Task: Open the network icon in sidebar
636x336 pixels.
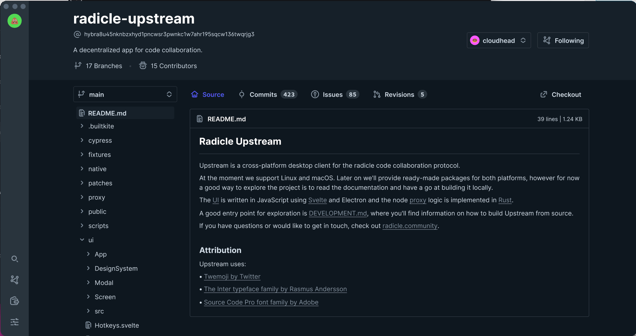Action: 15,280
